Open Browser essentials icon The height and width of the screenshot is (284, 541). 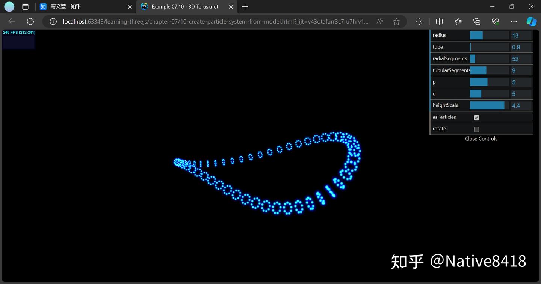click(x=495, y=21)
